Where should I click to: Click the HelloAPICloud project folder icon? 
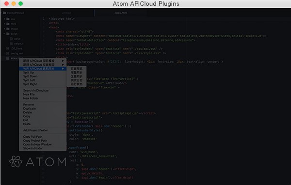click(x=4, y=13)
